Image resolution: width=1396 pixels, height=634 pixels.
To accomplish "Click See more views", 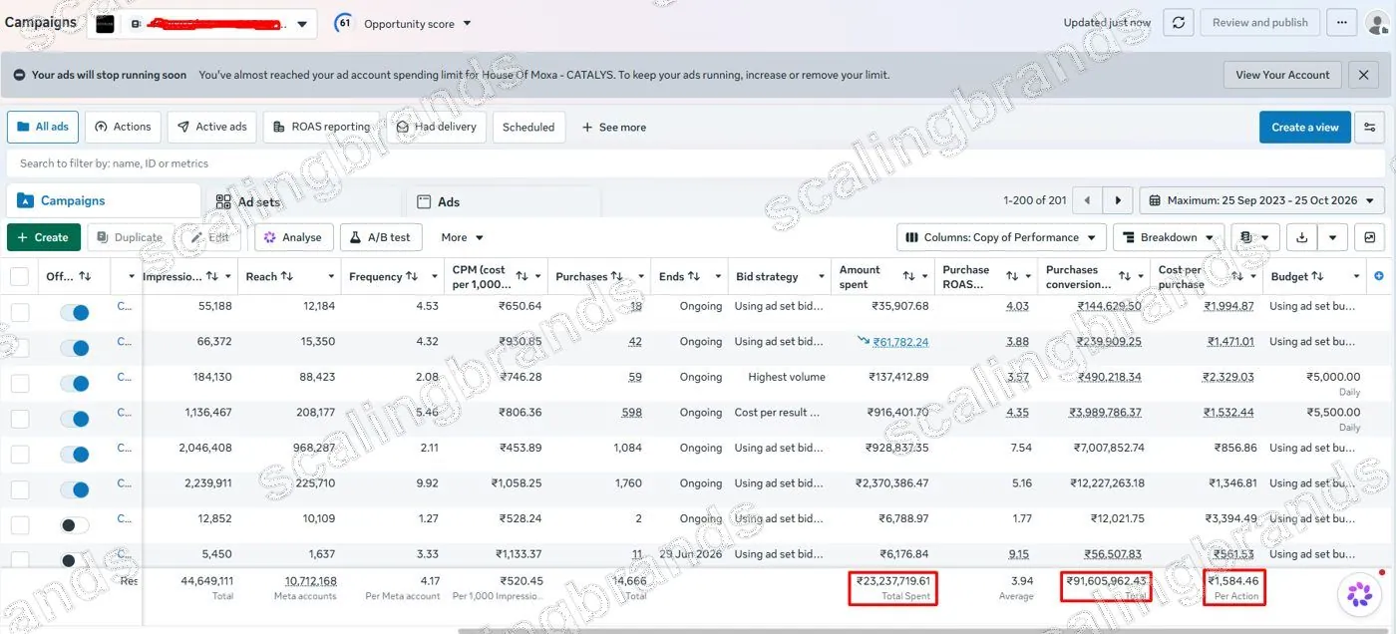I will (x=613, y=127).
